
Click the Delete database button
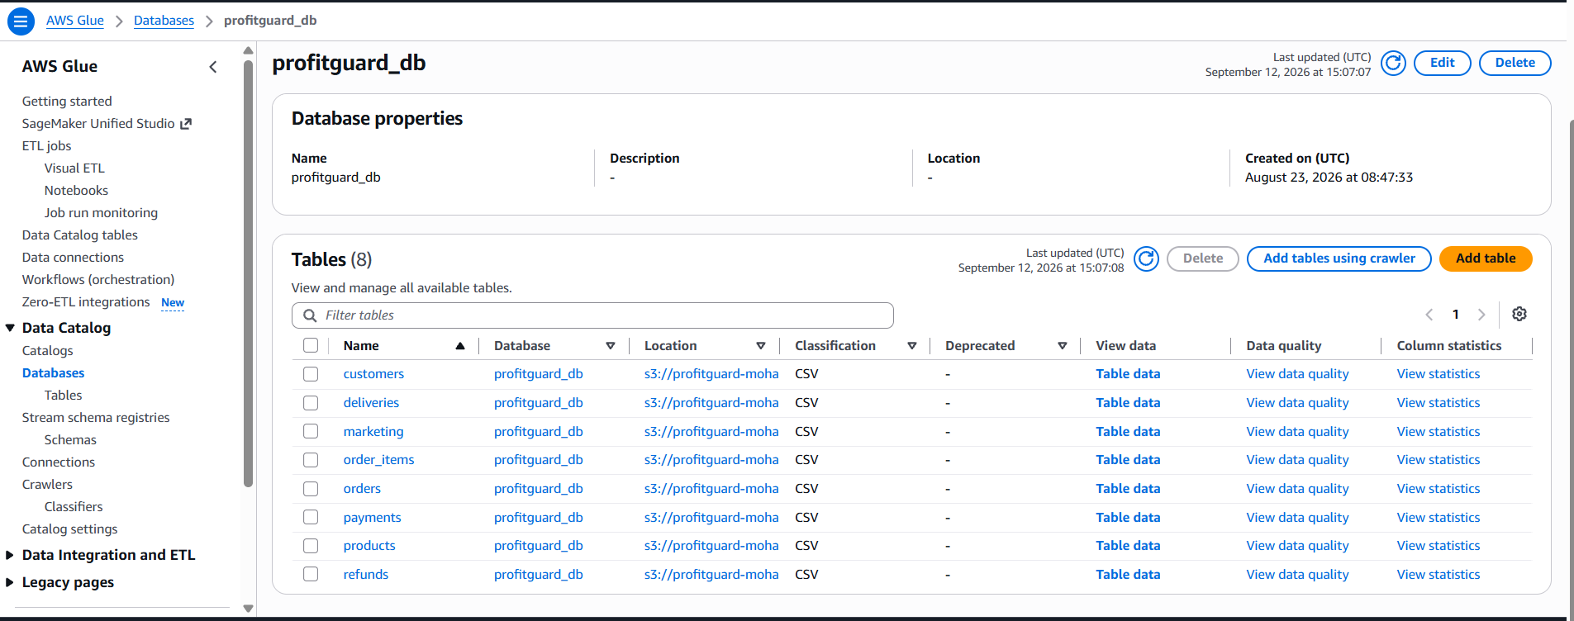(1515, 63)
